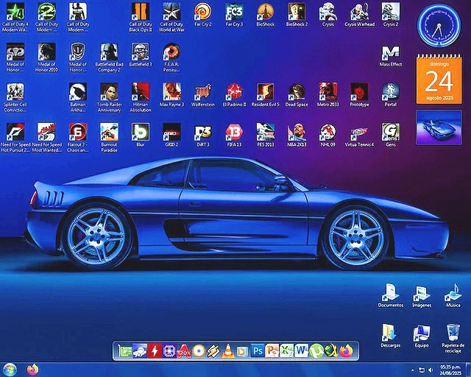471x377 pixels.
Task: Open the DiRT 3 icon
Action: 203,135
